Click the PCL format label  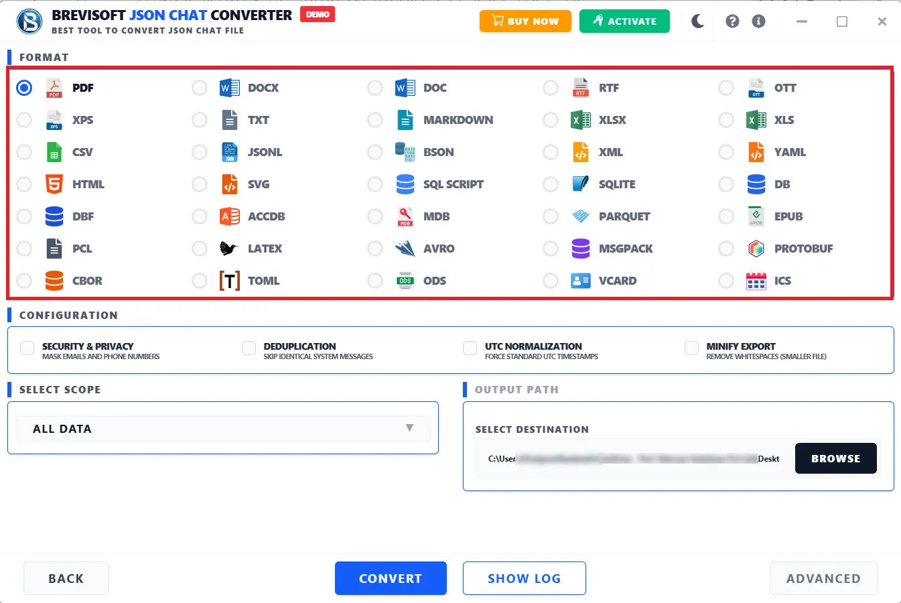coord(82,249)
